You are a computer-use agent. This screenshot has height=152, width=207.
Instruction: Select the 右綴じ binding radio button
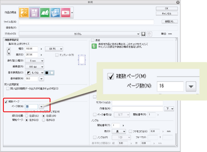[43, 116]
